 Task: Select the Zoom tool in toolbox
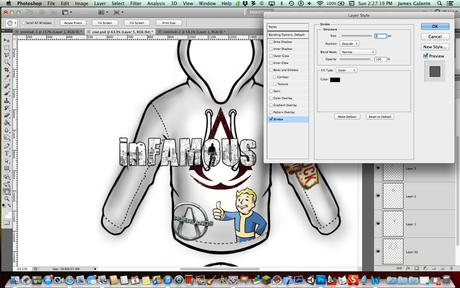pyautogui.click(x=7, y=199)
